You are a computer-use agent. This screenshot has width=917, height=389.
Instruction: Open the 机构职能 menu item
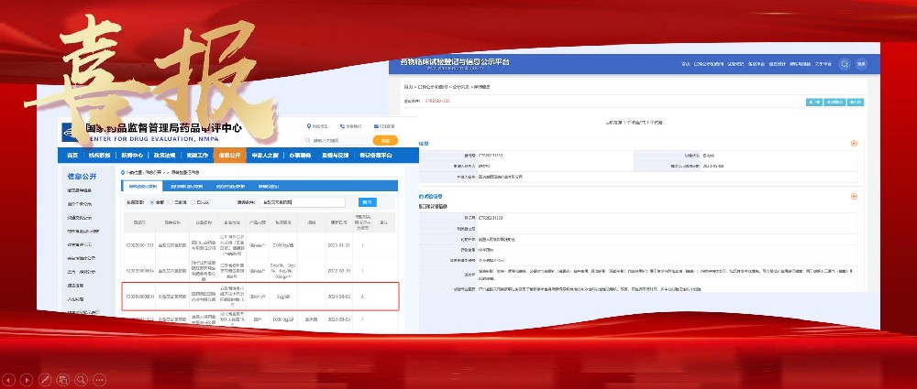(x=99, y=156)
